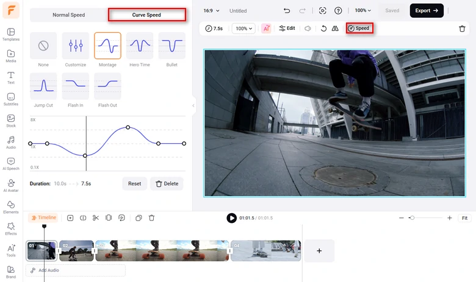Click the trash icon in timeline toolbar
Image resolution: width=476 pixels, height=282 pixels.
click(152, 218)
